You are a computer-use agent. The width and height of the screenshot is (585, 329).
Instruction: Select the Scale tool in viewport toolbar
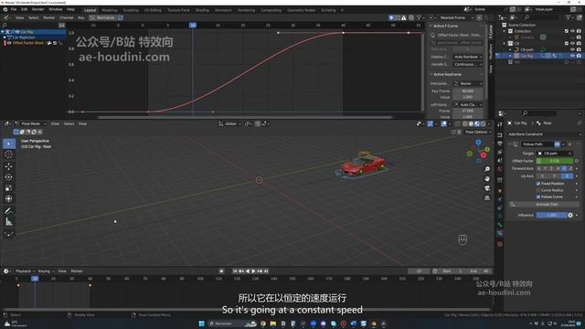[9, 188]
